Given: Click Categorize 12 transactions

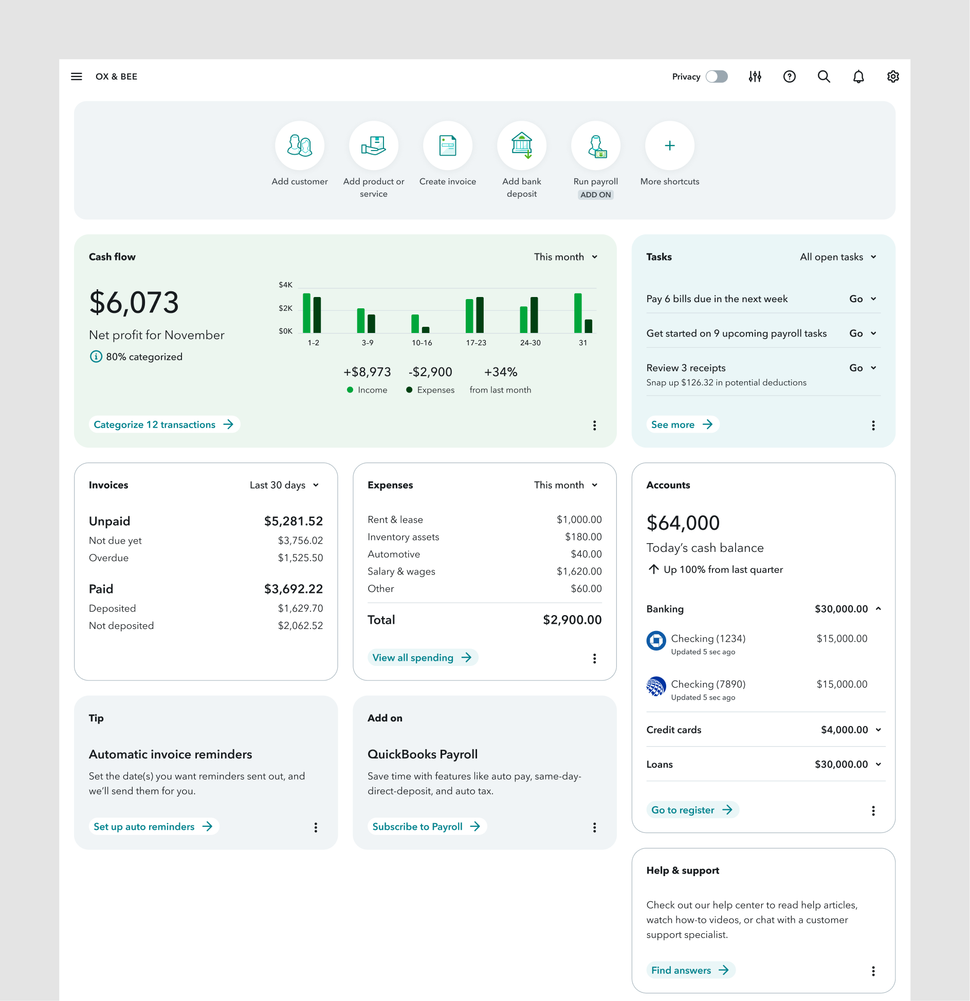Looking at the screenshot, I should pyautogui.click(x=163, y=424).
